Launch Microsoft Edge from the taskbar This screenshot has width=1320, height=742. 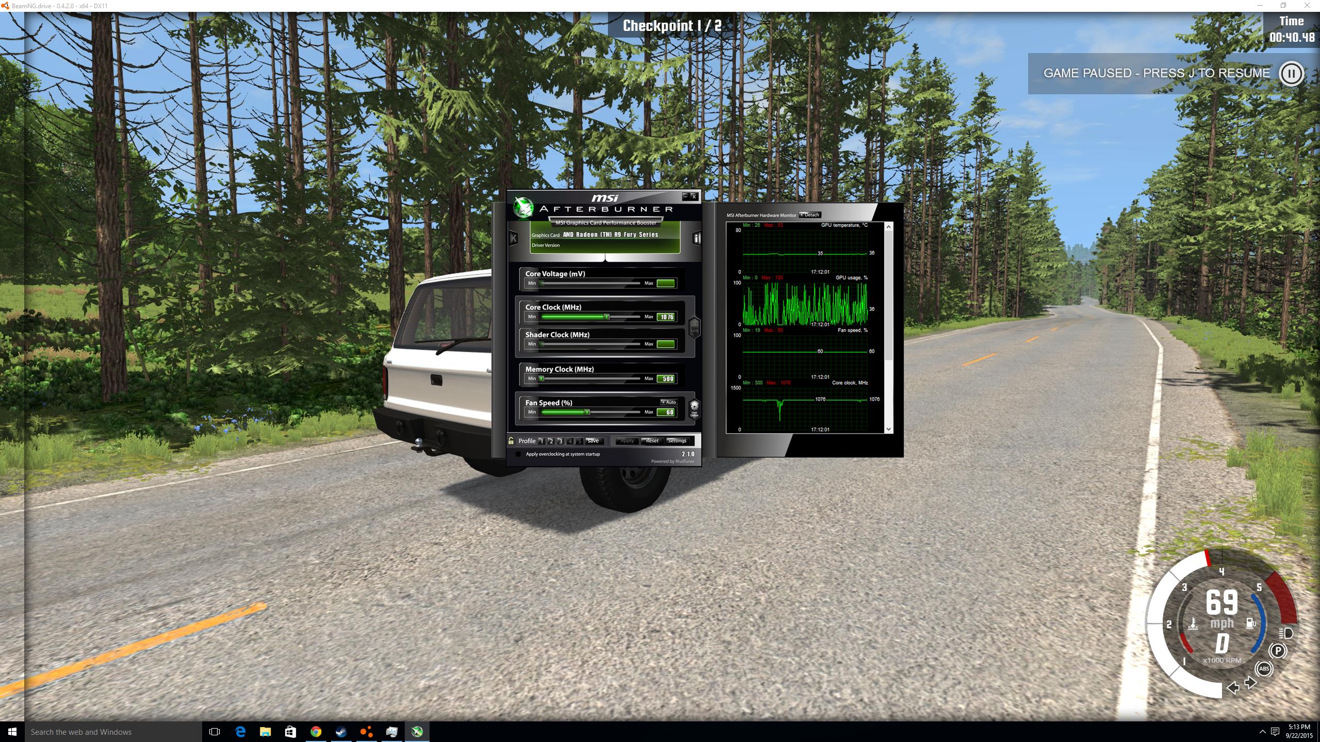240,732
